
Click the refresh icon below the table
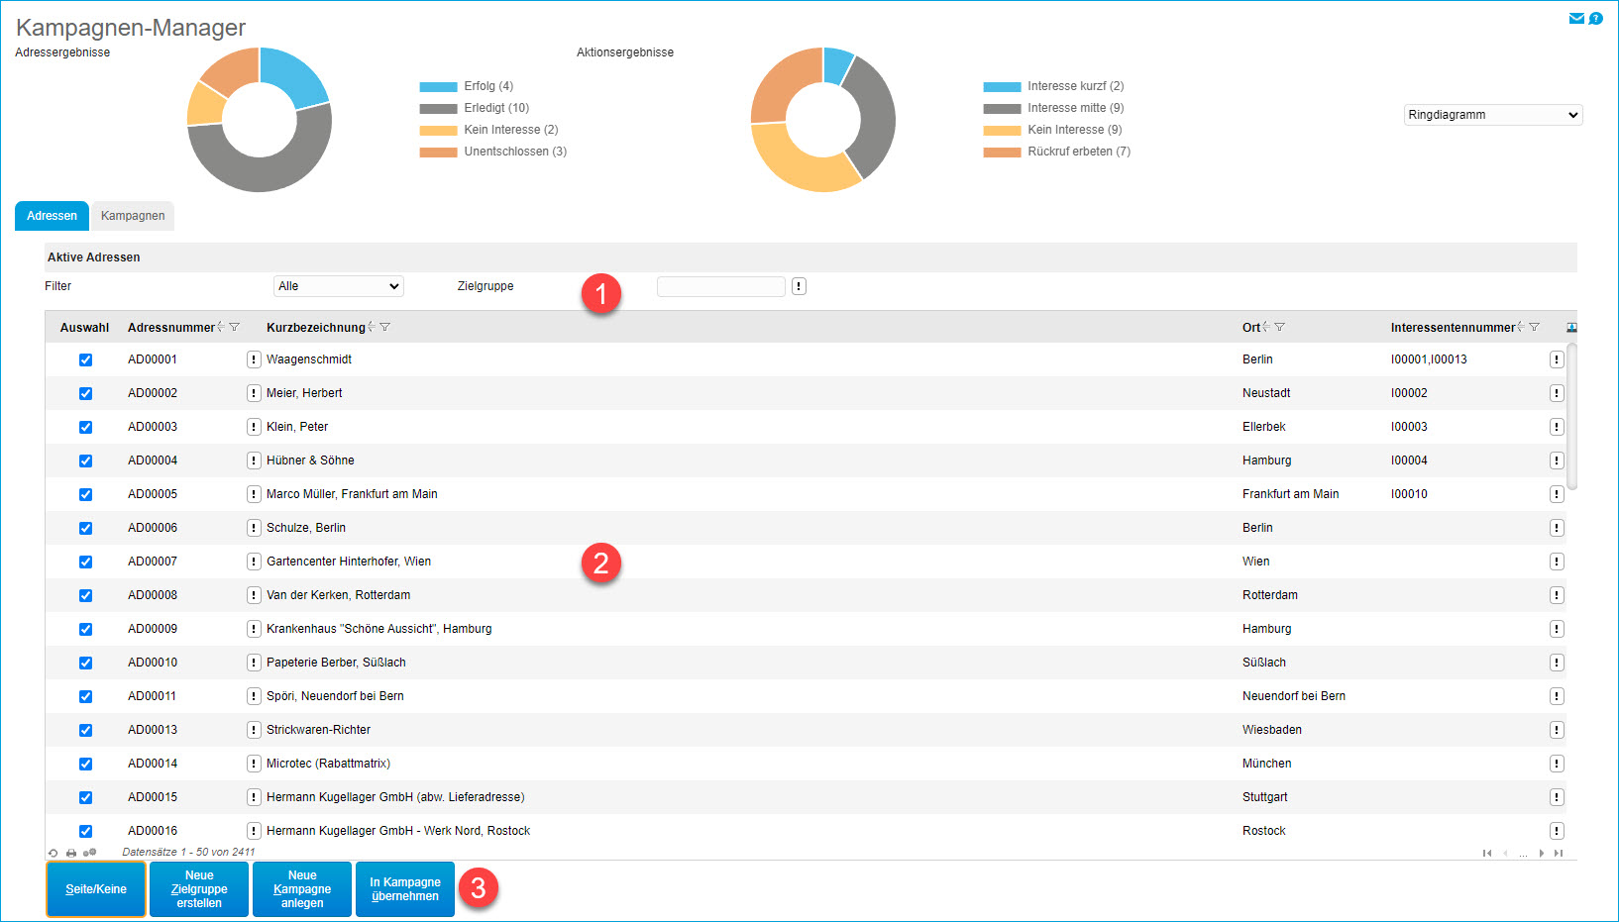coord(54,853)
